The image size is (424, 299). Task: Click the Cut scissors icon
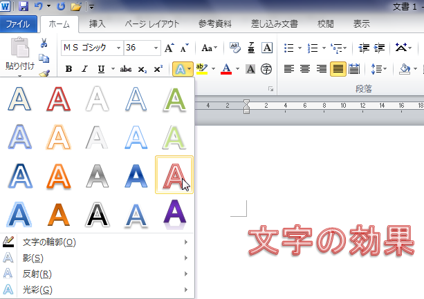(x=44, y=43)
